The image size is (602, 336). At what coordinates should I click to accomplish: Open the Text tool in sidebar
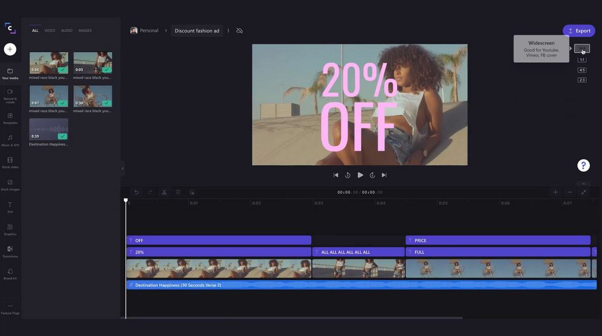coord(10,208)
